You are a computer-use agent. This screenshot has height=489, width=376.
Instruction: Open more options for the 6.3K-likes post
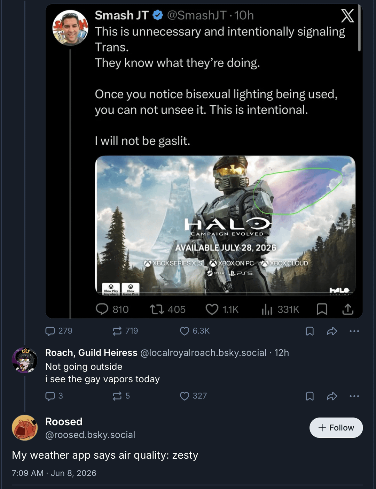point(354,331)
